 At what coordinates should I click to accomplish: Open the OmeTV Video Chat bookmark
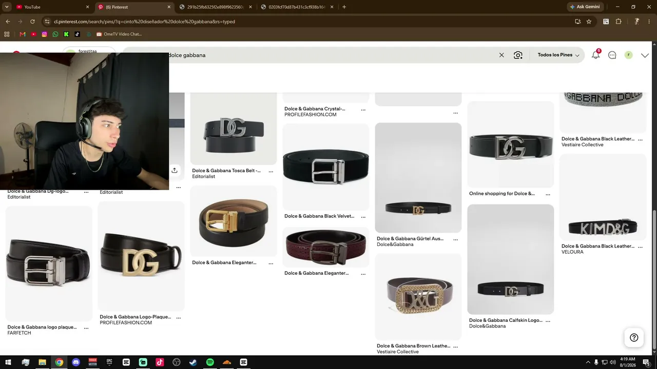[119, 34]
